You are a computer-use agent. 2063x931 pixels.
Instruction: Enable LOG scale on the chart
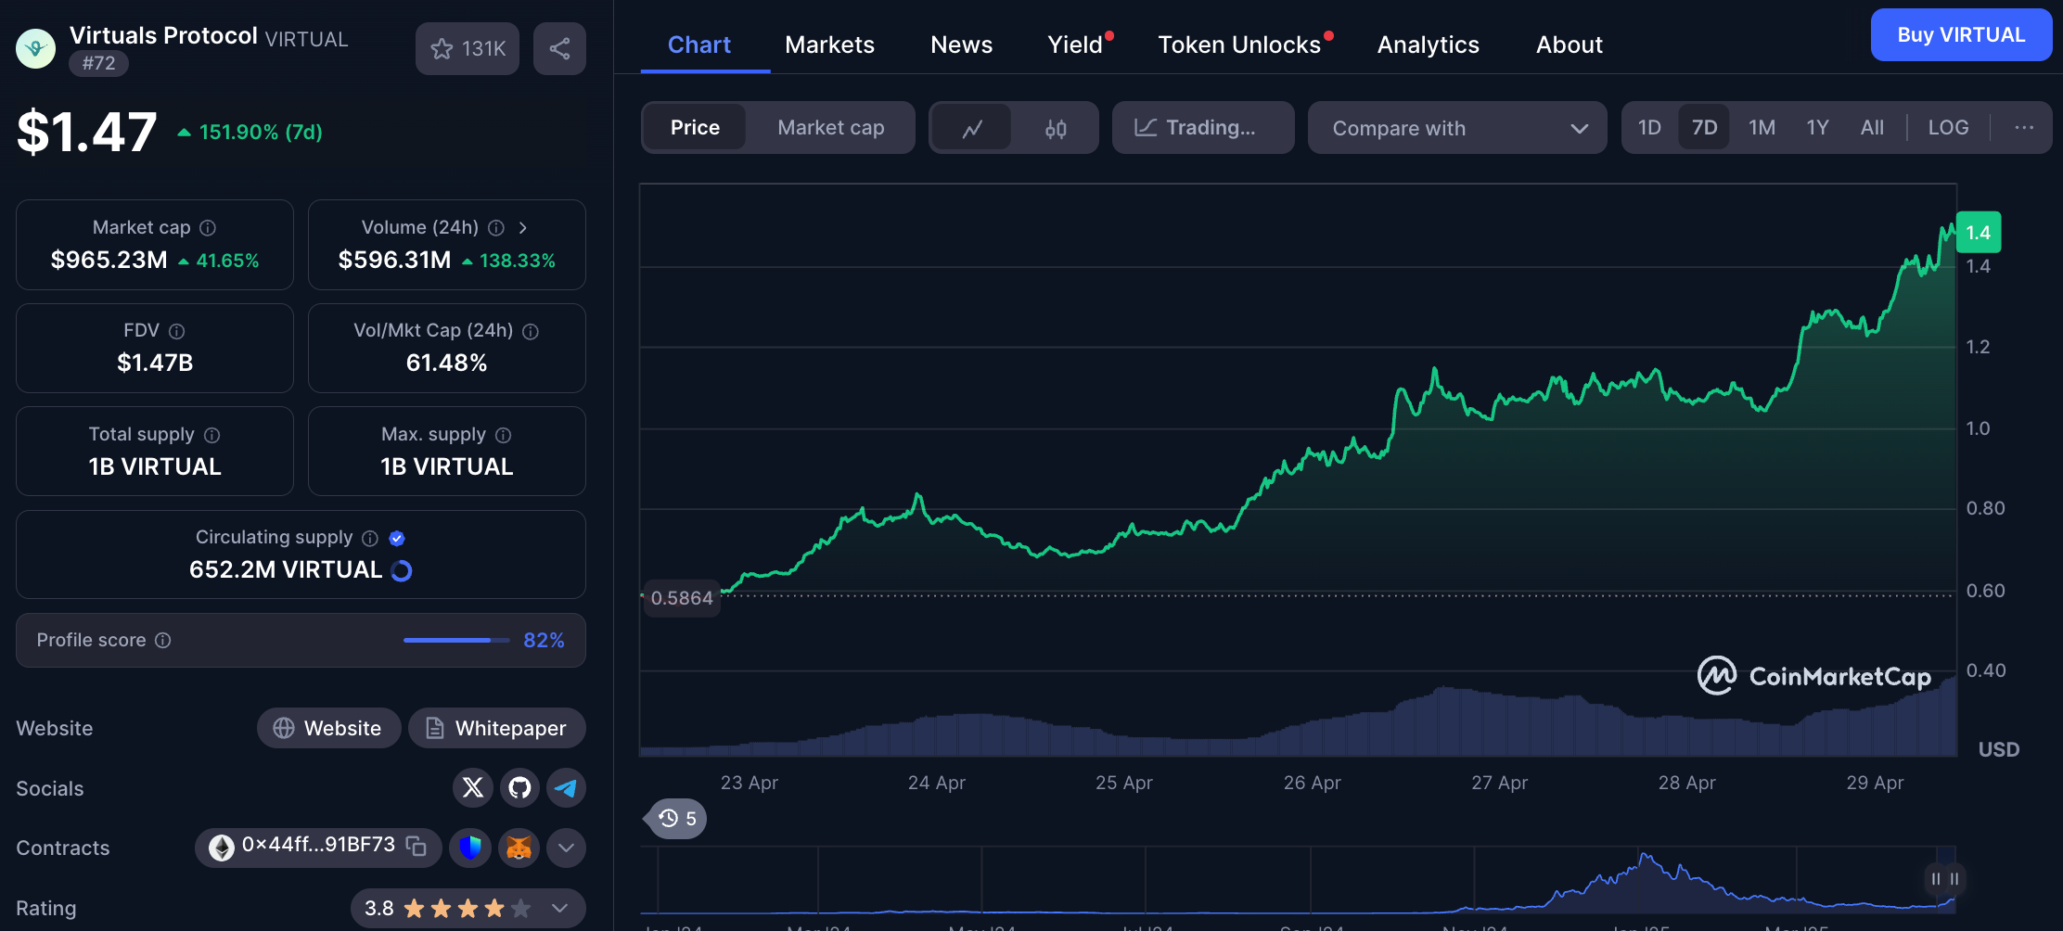(1947, 127)
